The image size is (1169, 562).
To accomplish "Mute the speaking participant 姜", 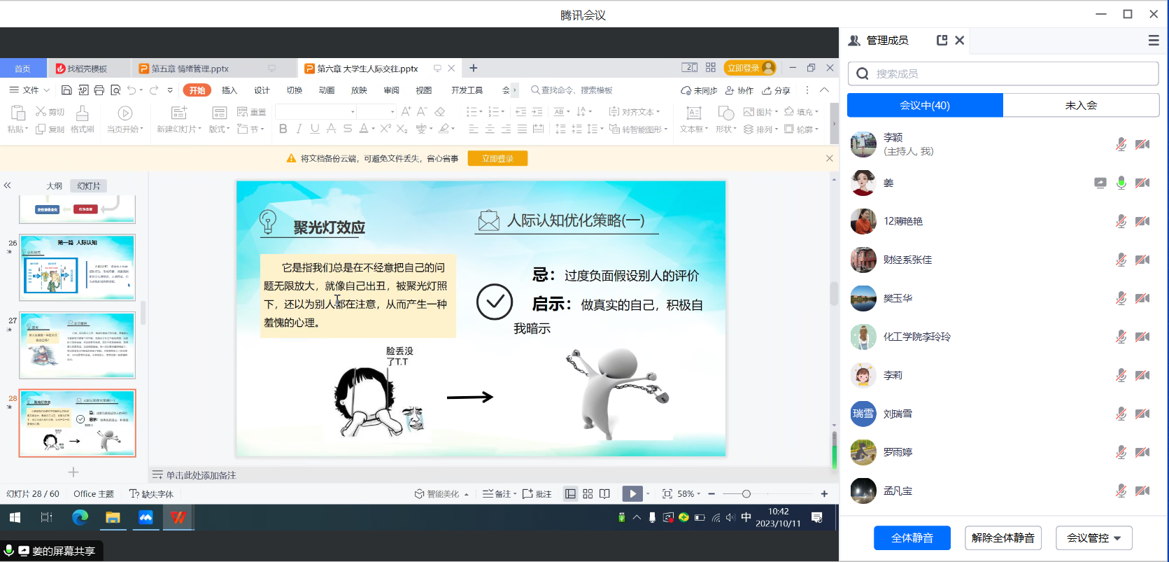I will pos(1121,183).
